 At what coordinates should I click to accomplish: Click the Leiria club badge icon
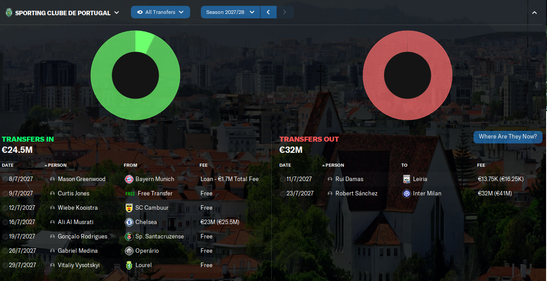point(407,179)
